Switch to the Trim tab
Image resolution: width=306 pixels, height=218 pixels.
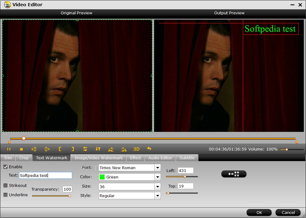tap(8, 158)
